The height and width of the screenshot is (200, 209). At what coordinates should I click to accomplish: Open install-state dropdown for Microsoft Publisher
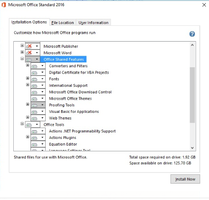coord(33,46)
